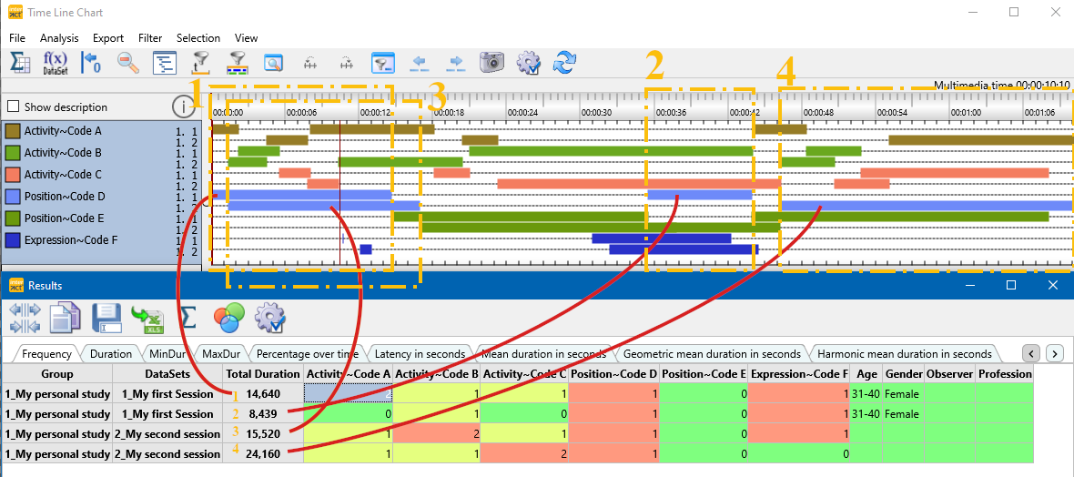
Task: Open Time Line Chart settings gear
Action: (x=529, y=63)
